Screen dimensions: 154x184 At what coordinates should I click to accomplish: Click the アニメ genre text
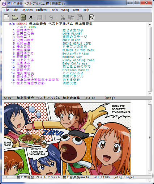click(22, 27)
